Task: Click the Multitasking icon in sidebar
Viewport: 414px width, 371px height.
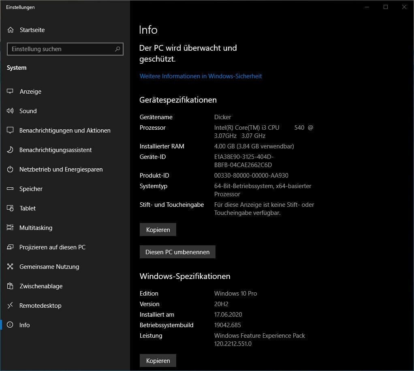Action: click(10, 227)
